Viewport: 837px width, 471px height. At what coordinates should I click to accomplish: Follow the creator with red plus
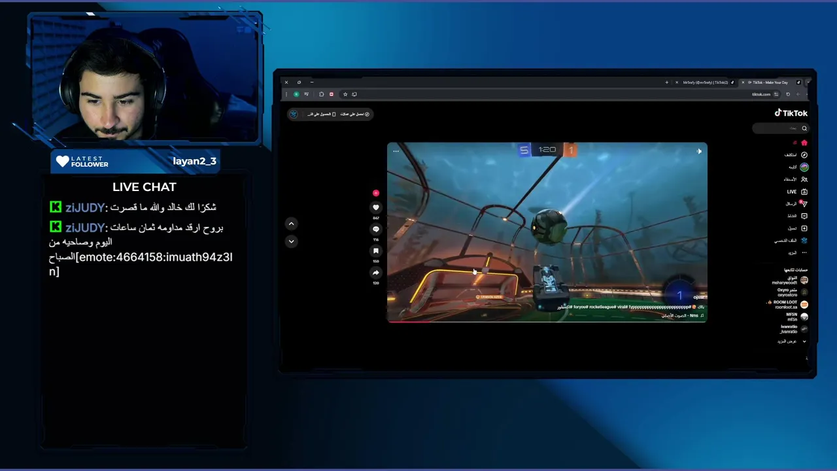click(375, 193)
